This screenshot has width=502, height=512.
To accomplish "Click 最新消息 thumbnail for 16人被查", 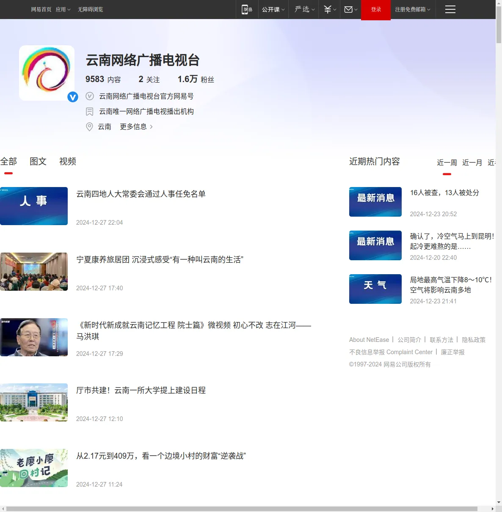I will click(375, 202).
